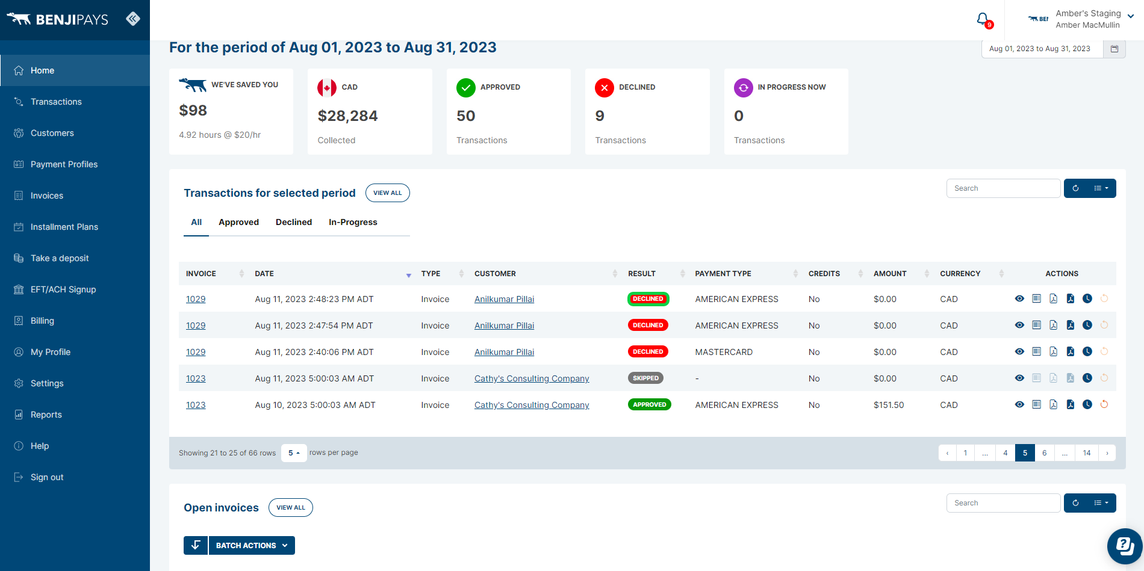The height and width of the screenshot is (571, 1144).
Task: Show history clock for the skipped invoice 1023 row
Action: click(1087, 378)
